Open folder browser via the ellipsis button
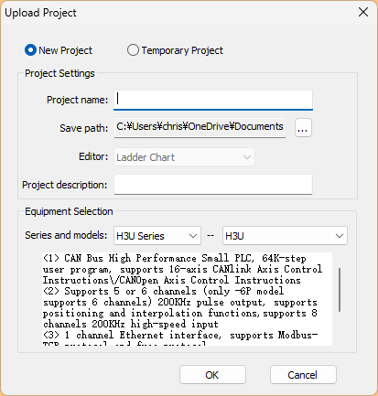This screenshot has width=378, height=396. pos(303,128)
